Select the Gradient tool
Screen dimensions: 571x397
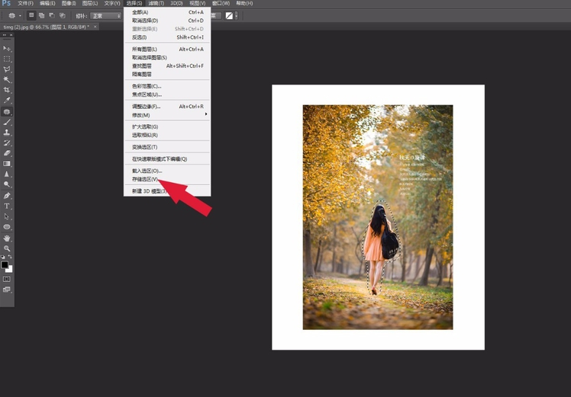click(x=7, y=164)
